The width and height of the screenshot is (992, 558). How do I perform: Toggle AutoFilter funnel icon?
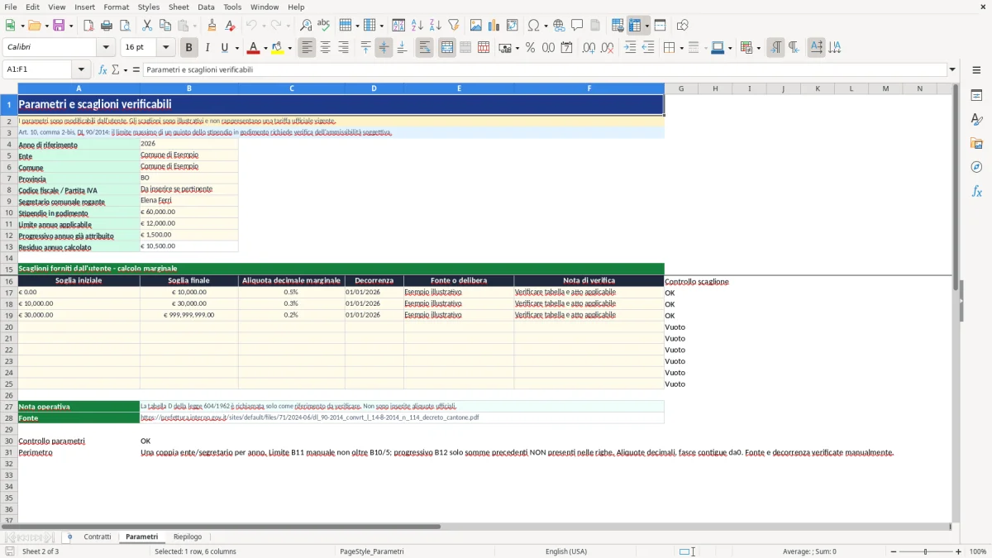pyautogui.click(x=453, y=26)
